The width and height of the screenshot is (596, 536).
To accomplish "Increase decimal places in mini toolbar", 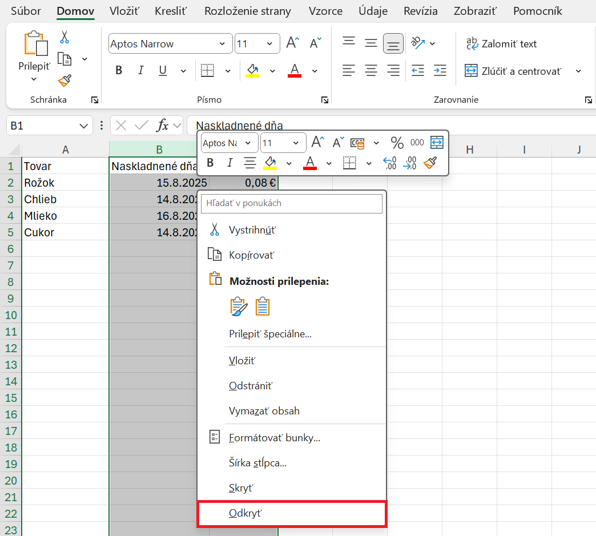I will pyautogui.click(x=389, y=163).
